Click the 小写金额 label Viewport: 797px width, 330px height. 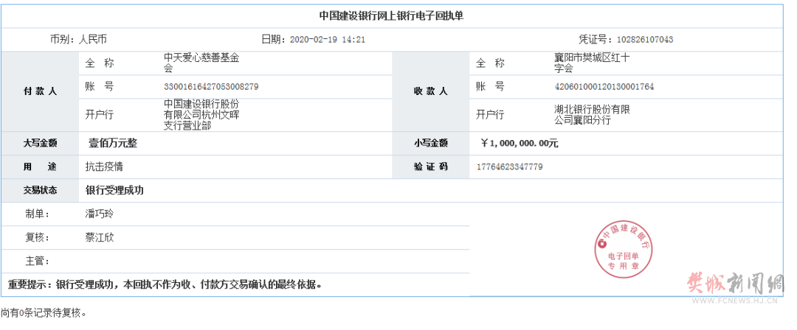click(430, 144)
